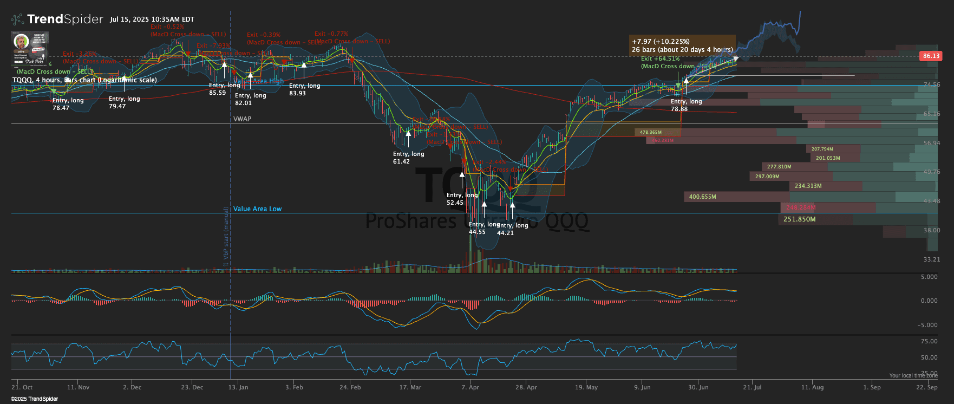Click the '24. Feb' date axis label
The width and height of the screenshot is (954, 404).
click(350, 388)
